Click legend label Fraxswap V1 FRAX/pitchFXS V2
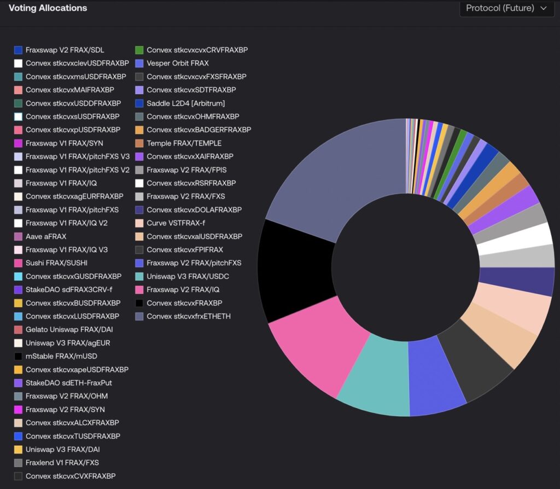Image resolution: width=560 pixels, height=489 pixels. (78, 170)
